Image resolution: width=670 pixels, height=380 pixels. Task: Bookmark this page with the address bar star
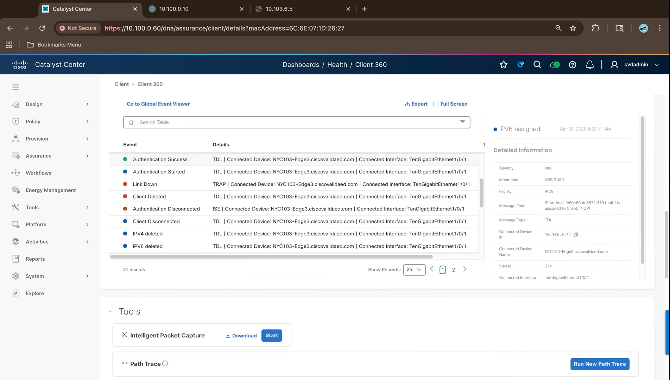pos(573,28)
